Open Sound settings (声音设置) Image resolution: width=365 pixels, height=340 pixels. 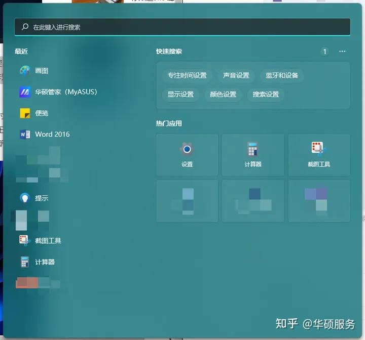click(x=236, y=75)
